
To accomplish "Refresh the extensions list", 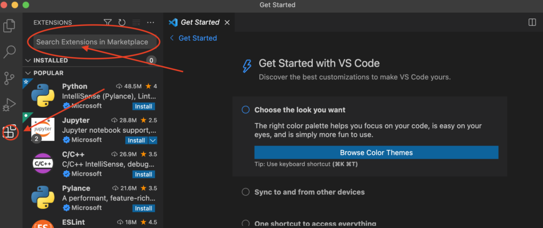I will pyautogui.click(x=122, y=23).
